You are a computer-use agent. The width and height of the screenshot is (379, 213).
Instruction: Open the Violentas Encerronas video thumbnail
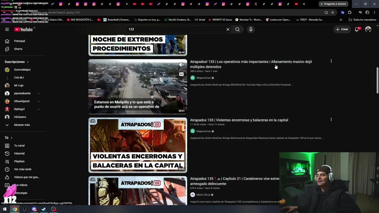click(138, 145)
